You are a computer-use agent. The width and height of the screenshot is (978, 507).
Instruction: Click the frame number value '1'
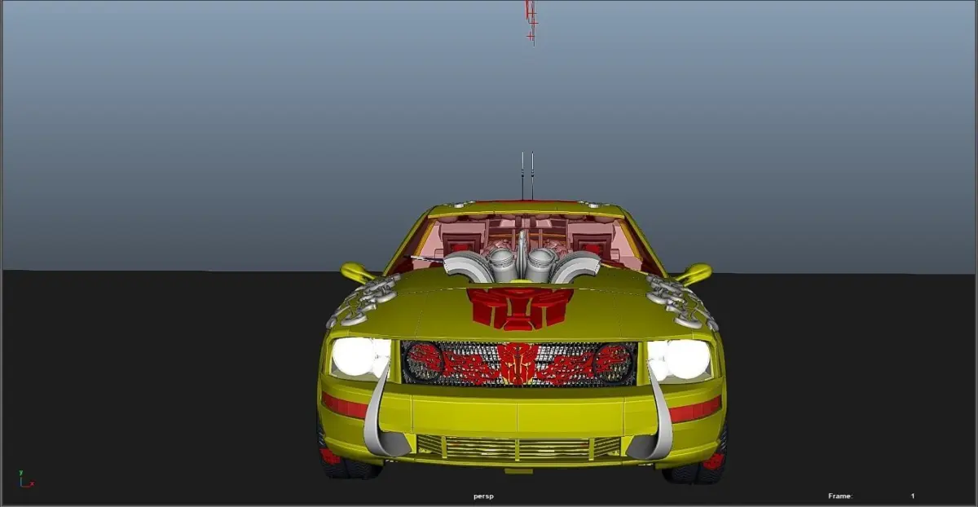point(913,496)
